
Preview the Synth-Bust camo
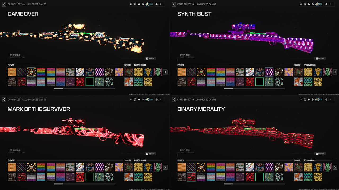click(320, 59)
